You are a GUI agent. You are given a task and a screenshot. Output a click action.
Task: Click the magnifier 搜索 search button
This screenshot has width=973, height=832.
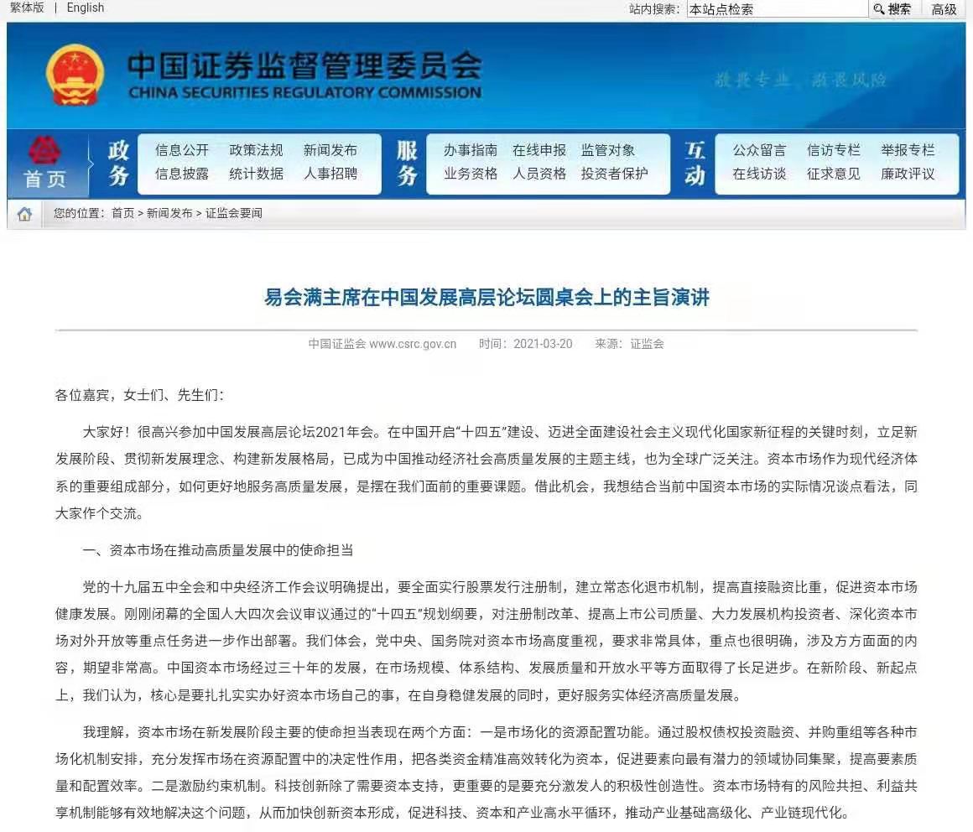[x=892, y=9]
